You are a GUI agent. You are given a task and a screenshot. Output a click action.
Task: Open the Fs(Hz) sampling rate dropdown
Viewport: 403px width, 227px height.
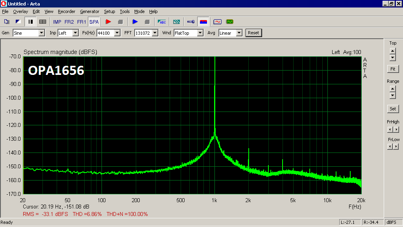point(117,33)
